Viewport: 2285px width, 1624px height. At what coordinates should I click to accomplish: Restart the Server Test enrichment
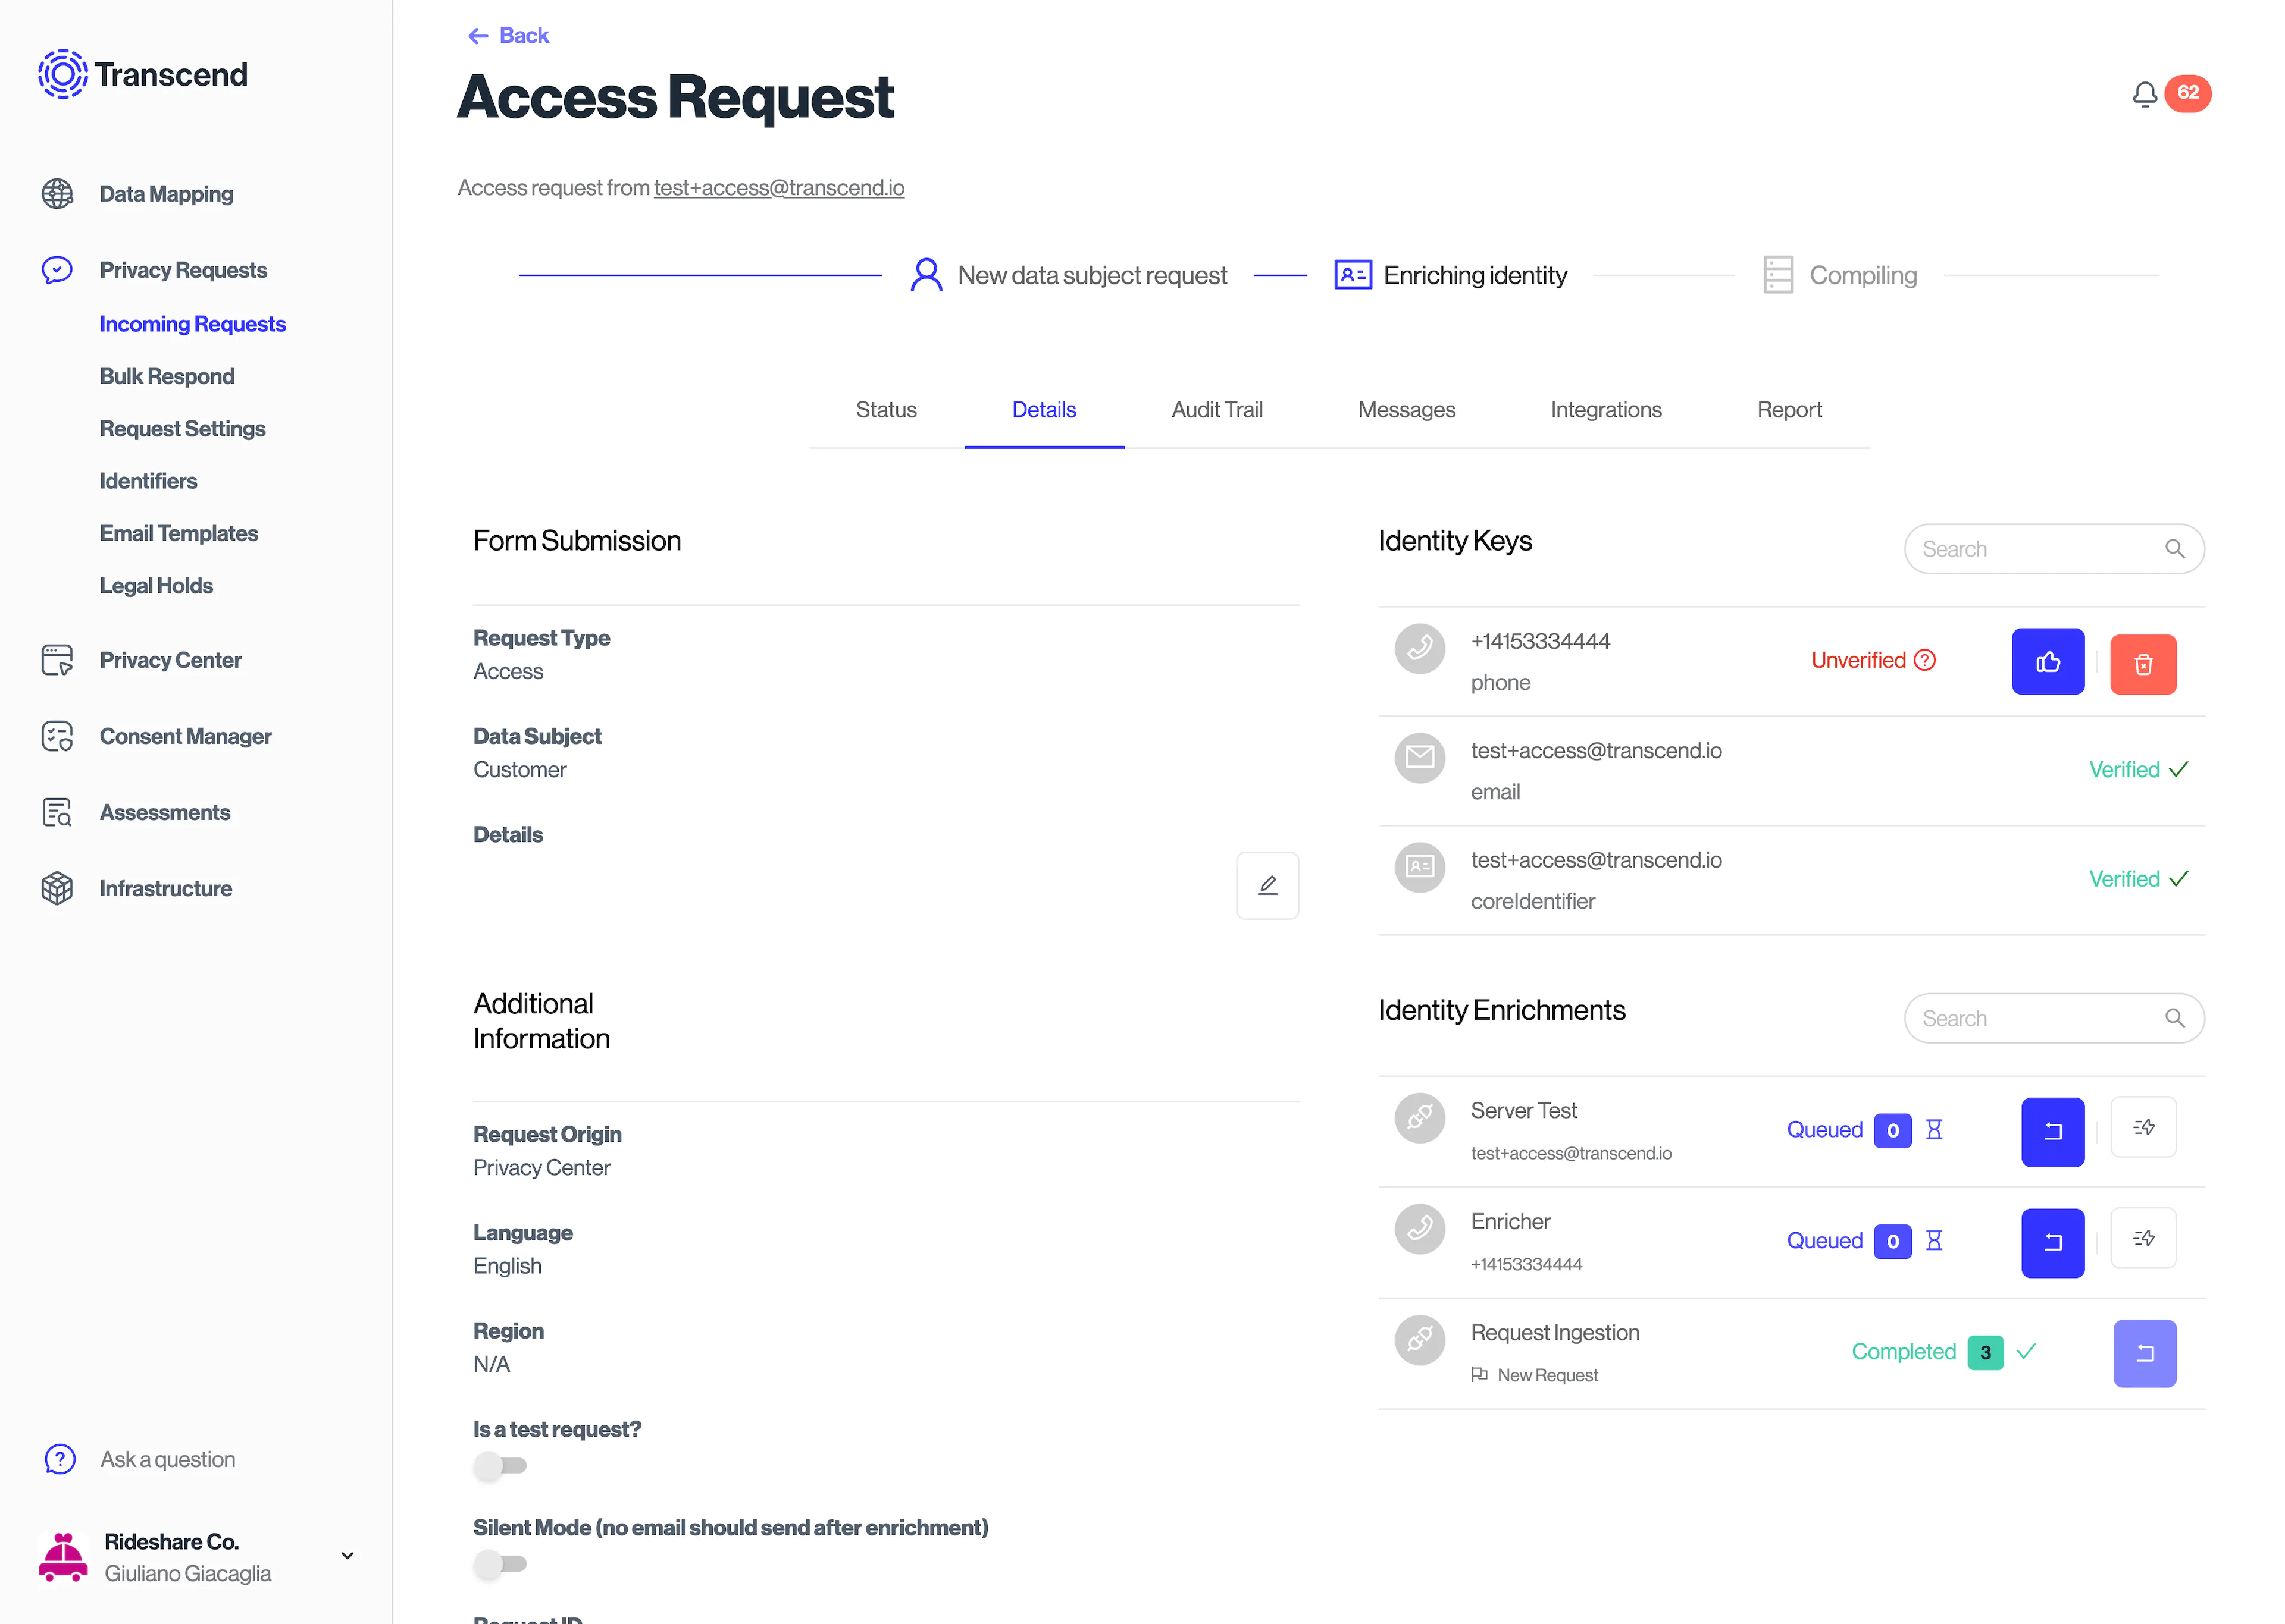pyautogui.click(x=2052, y=1131)
